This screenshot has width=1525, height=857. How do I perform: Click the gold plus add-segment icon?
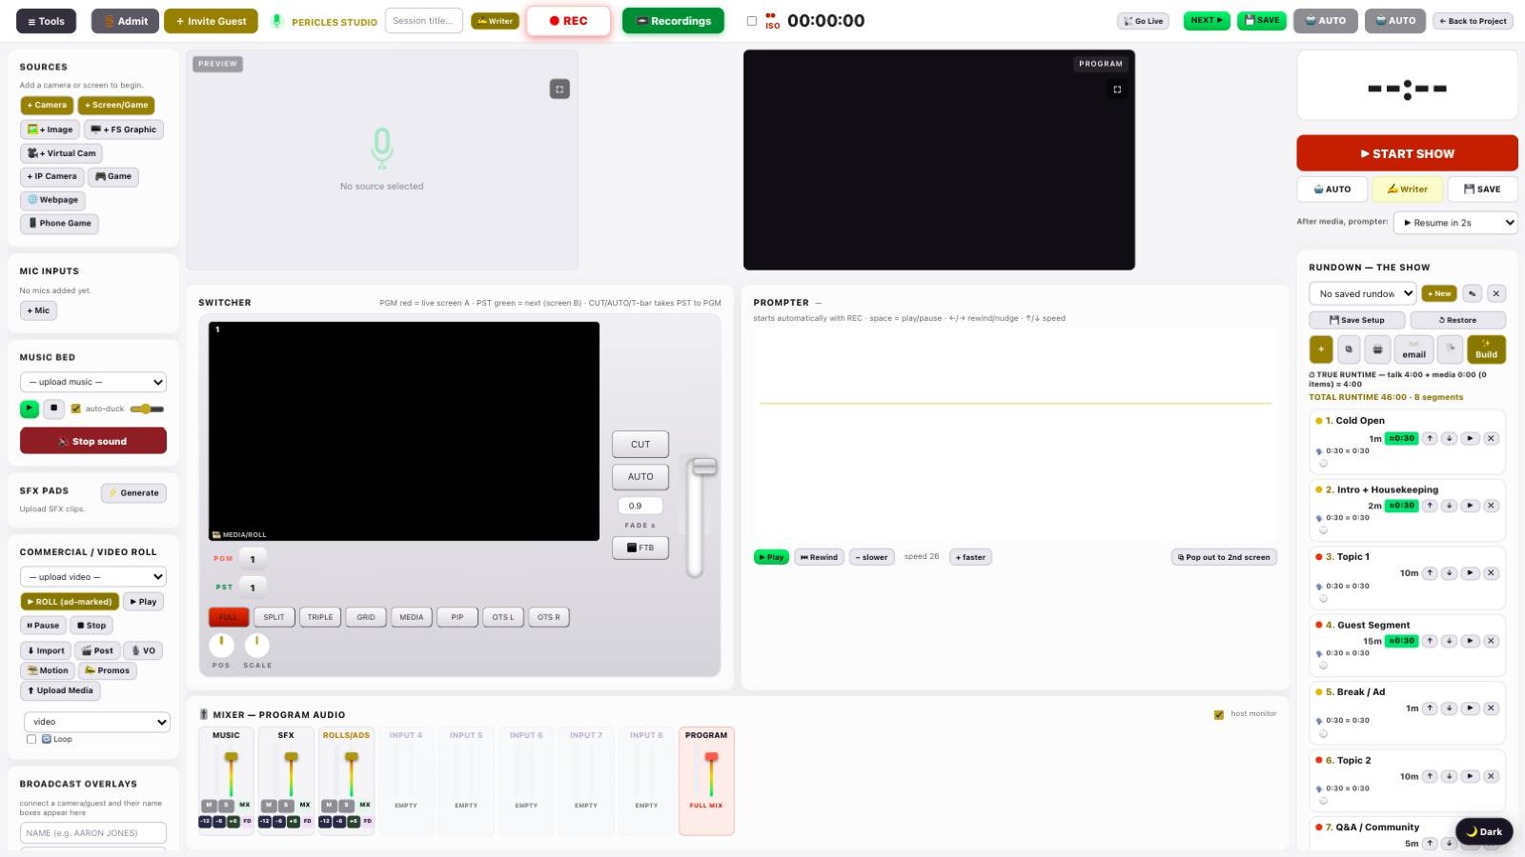point(1321,349)
